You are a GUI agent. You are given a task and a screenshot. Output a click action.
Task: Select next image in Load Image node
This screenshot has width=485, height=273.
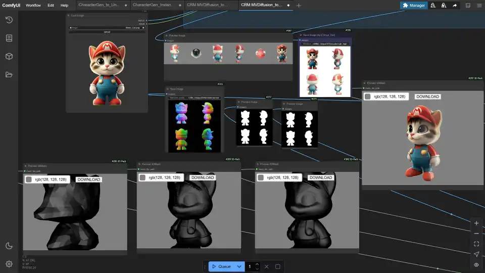click(143, 27)
